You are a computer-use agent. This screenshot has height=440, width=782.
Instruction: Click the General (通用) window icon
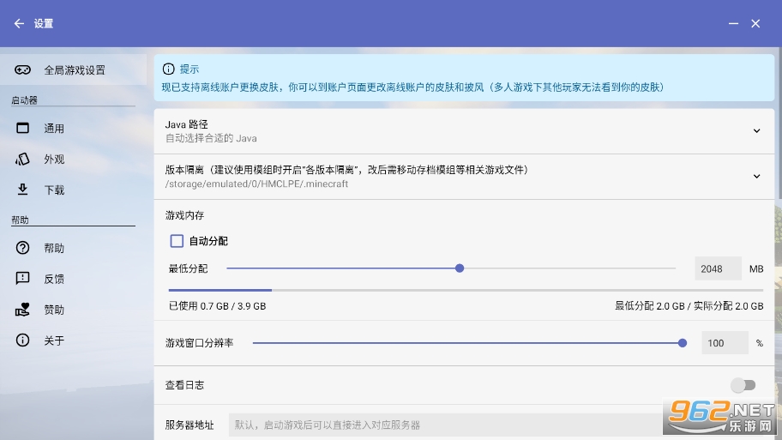(23, 129)
